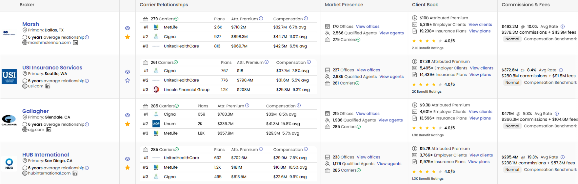The image size is (578, 184).
Task: View clients for Marsh's 5,319 employer clients
Action: click(480, 25)
